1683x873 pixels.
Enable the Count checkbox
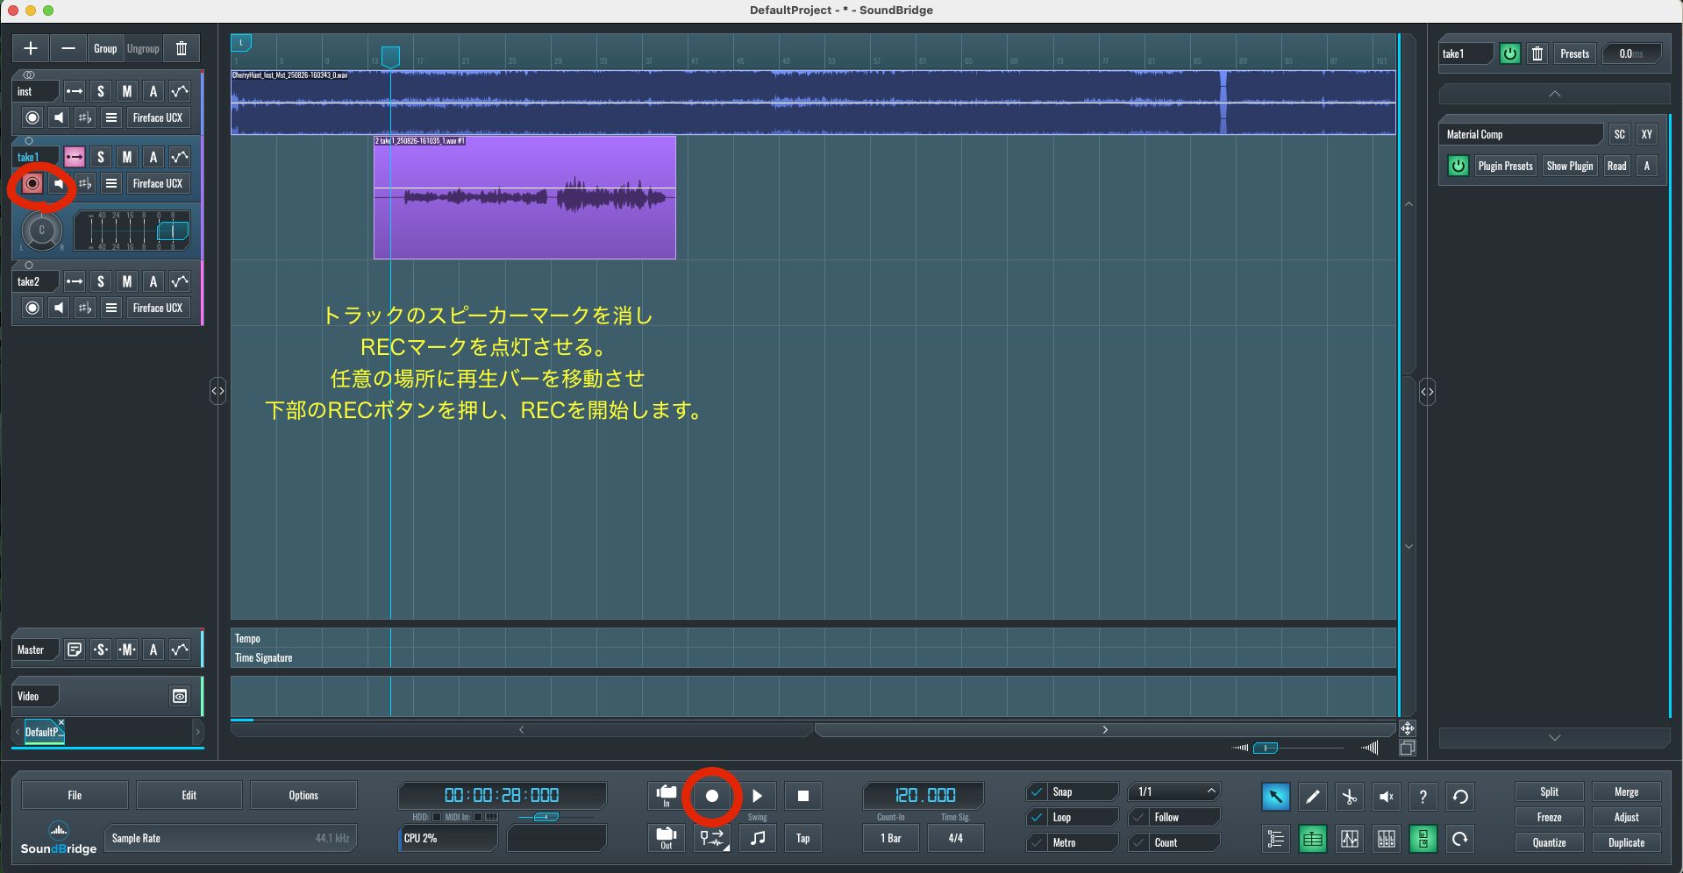tap(1138, 842)
